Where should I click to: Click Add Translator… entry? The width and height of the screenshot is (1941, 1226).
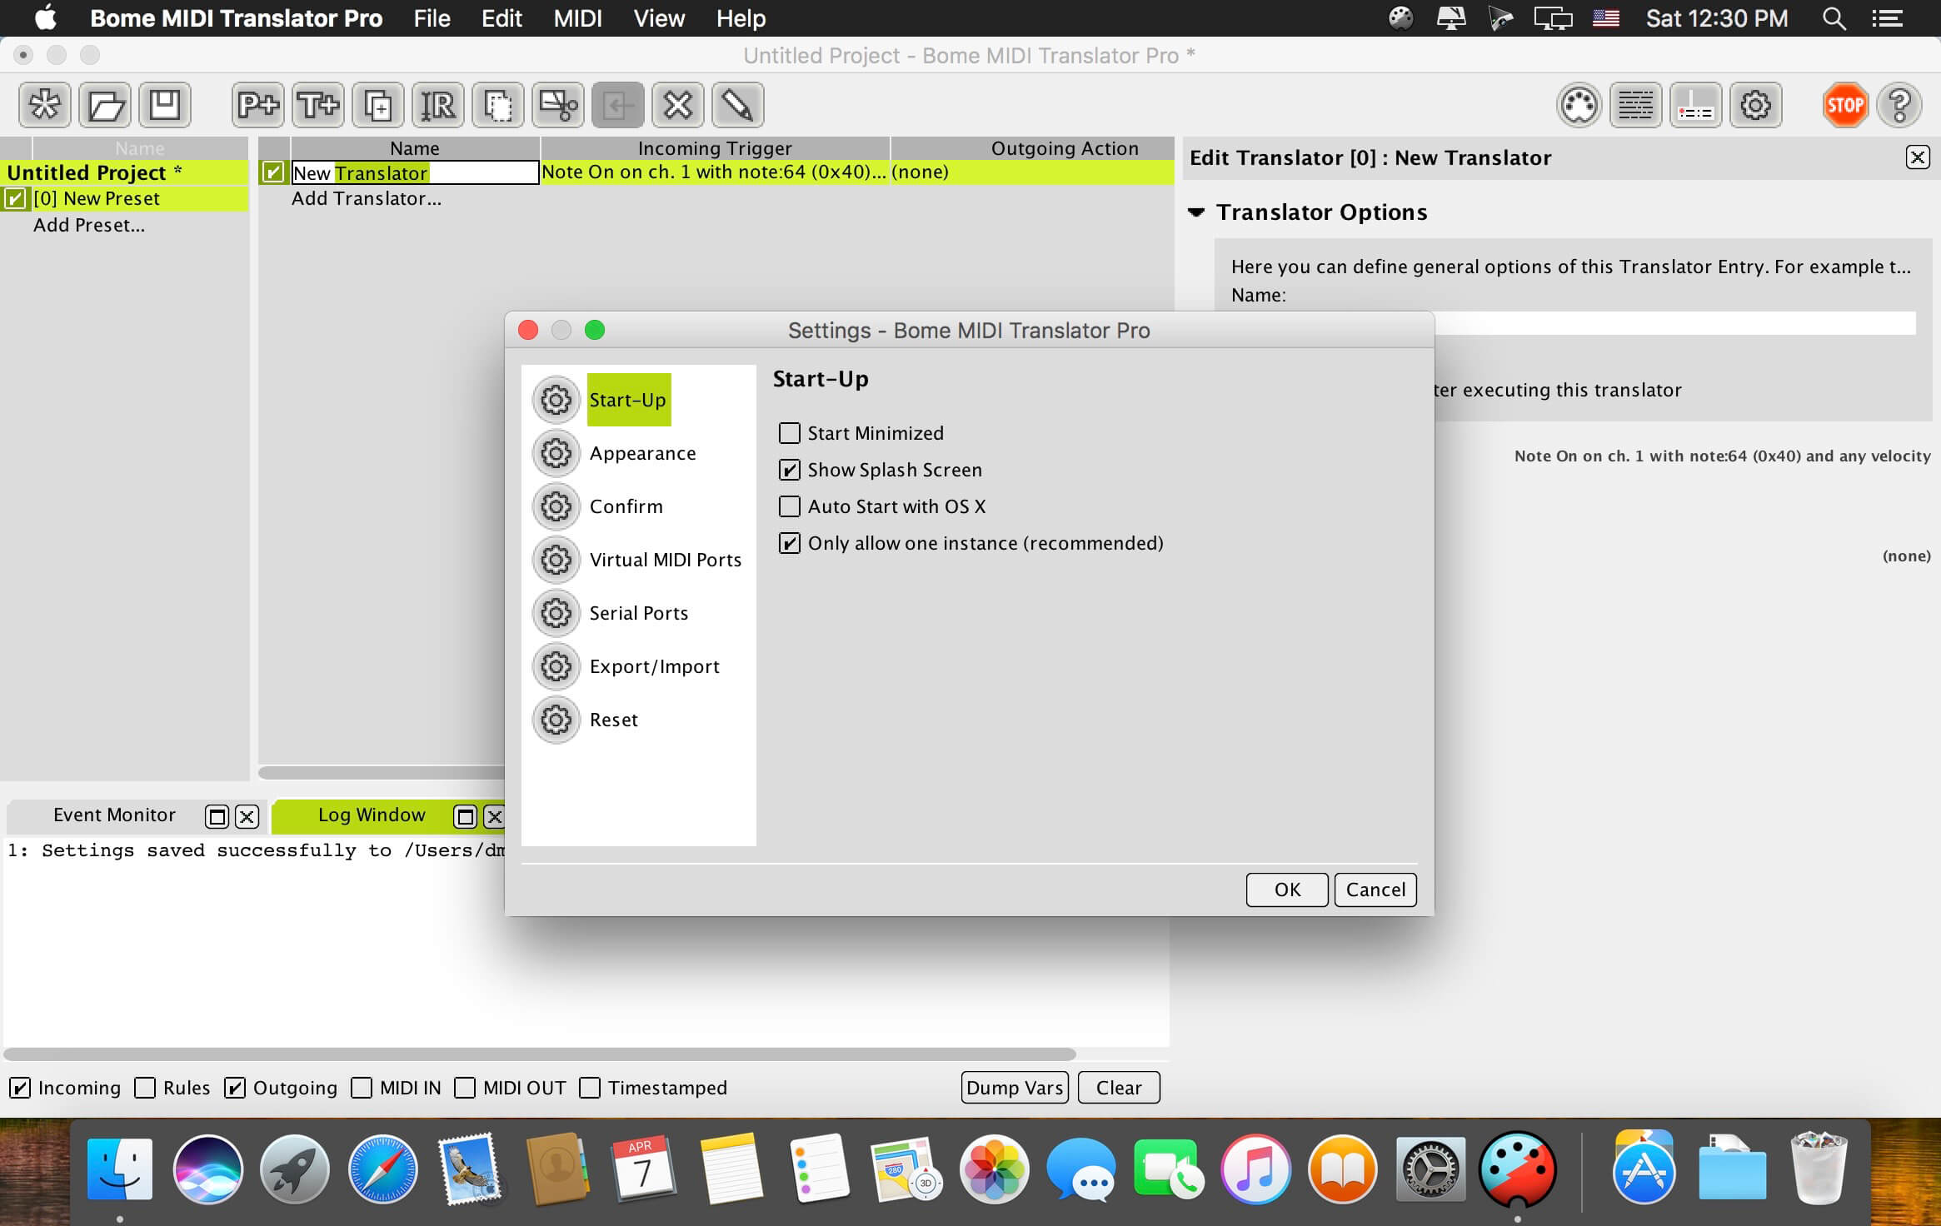[367, 198]
